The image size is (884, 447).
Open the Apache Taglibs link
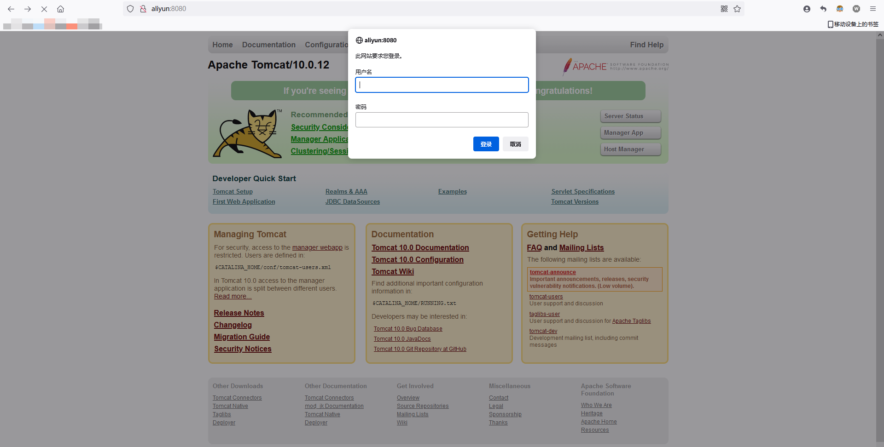[x=631, y=321]
